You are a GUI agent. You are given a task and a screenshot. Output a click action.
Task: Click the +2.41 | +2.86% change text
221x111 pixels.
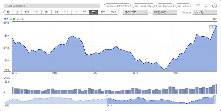click(x=17, y=19)
